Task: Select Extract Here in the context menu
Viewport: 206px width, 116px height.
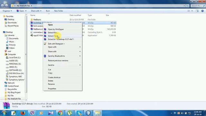Action: coord(63,36)
